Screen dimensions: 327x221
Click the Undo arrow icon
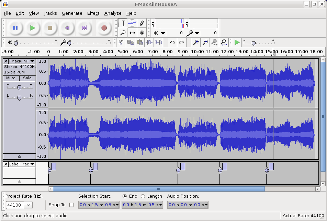point(172,43)
